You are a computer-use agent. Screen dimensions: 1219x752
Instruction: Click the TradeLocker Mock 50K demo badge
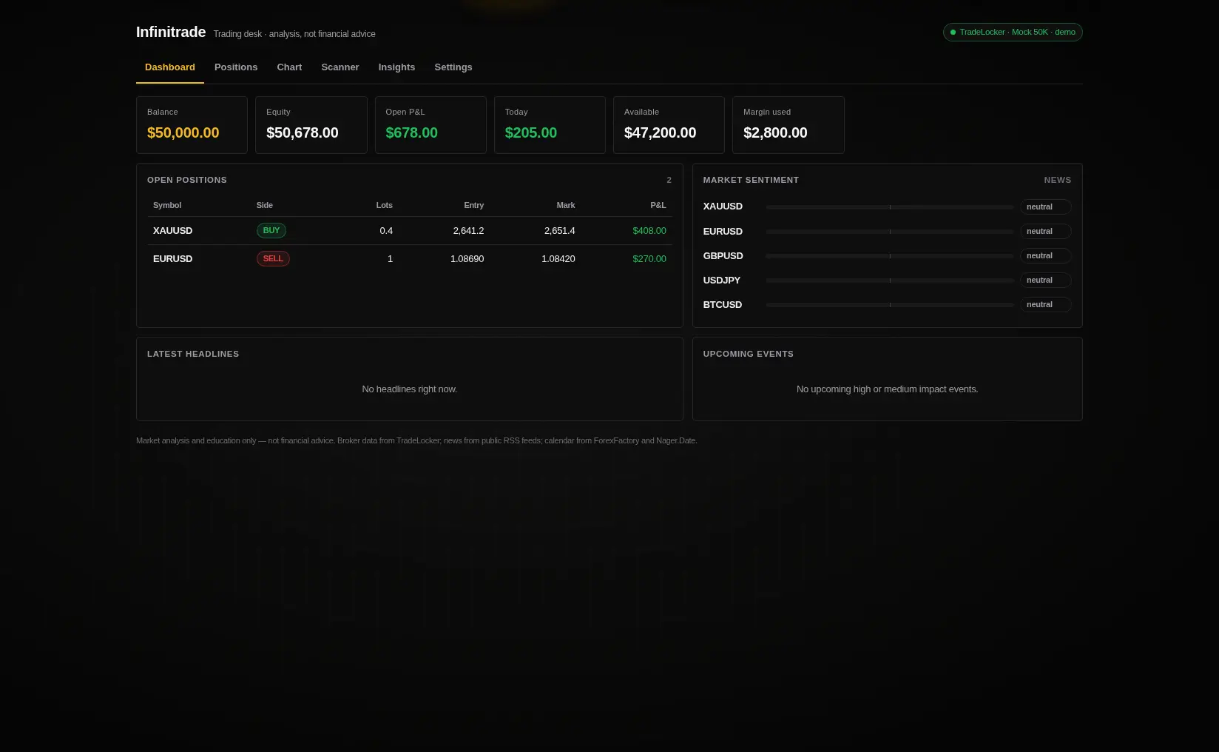pos(1013,33)
